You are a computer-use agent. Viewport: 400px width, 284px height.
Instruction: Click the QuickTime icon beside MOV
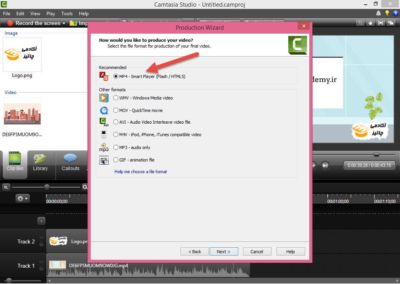coord(104,110)
